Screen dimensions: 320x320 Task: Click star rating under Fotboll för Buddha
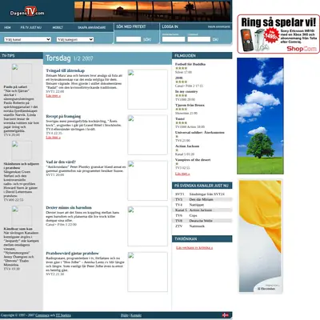[181, 68]
